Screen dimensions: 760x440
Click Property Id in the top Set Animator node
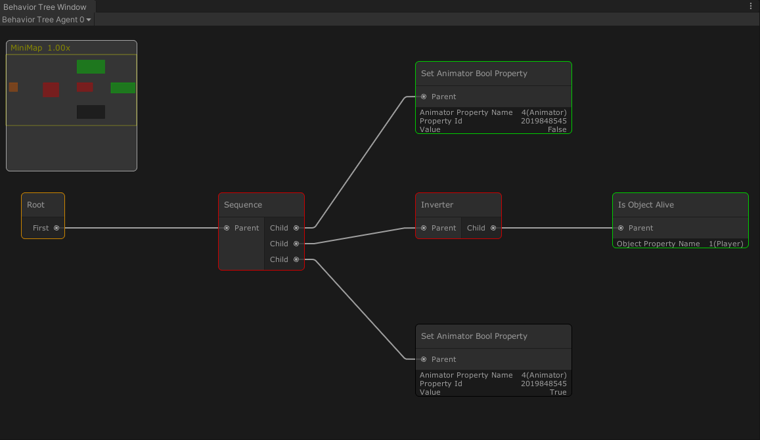coord(493,121)
